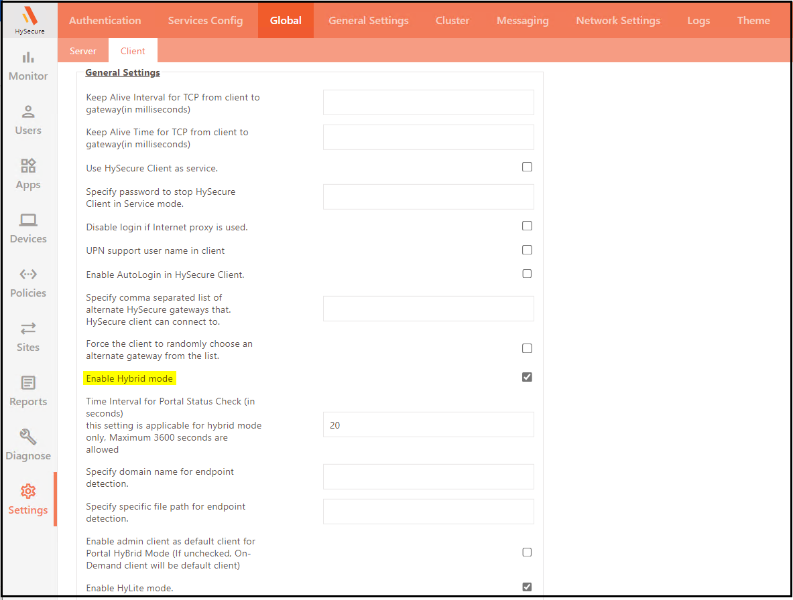Click Keep Alive Time for TCP field

[x=428, y=137]
